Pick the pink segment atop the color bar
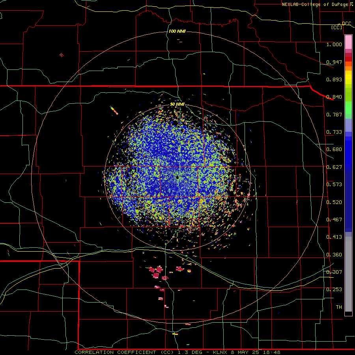Image resolution: width=355 pixels, height=355 pixels. (x=348, y=42)
